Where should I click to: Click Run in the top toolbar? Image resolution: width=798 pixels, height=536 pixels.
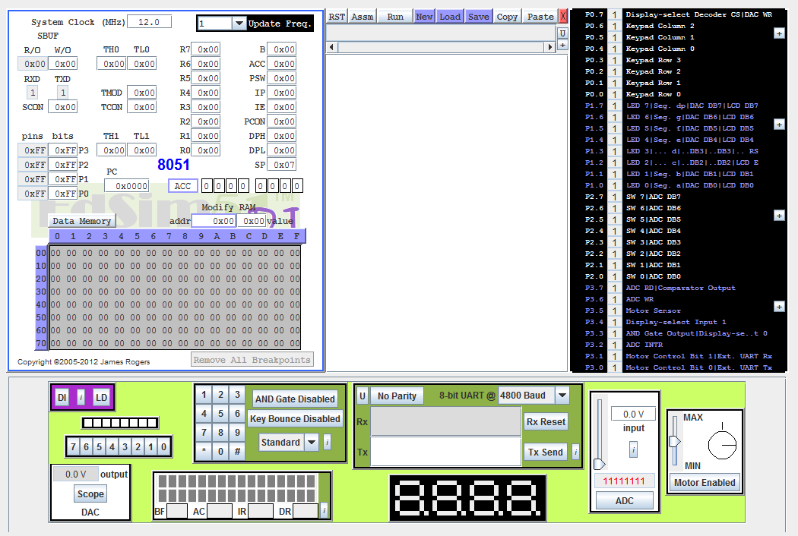click(x=394, y=15)
